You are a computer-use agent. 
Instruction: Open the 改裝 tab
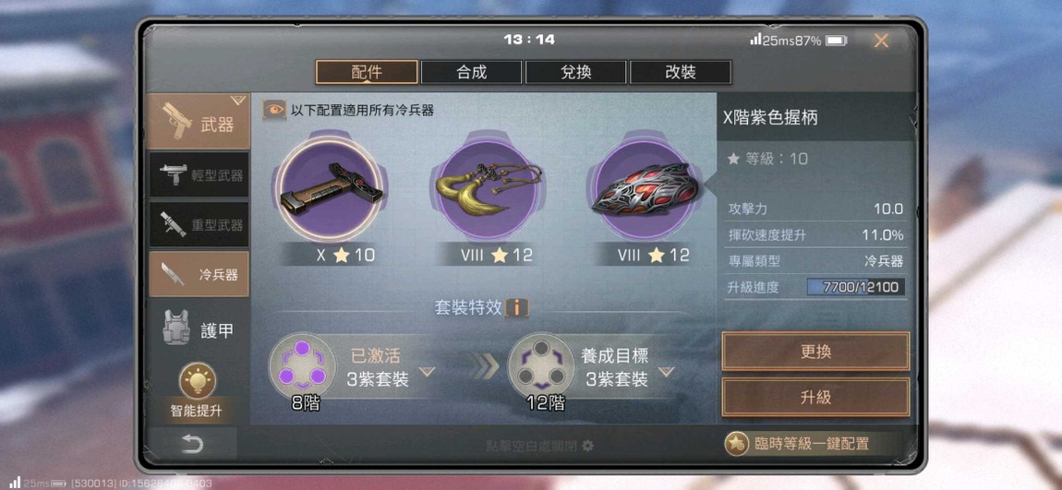pos(680,72)
